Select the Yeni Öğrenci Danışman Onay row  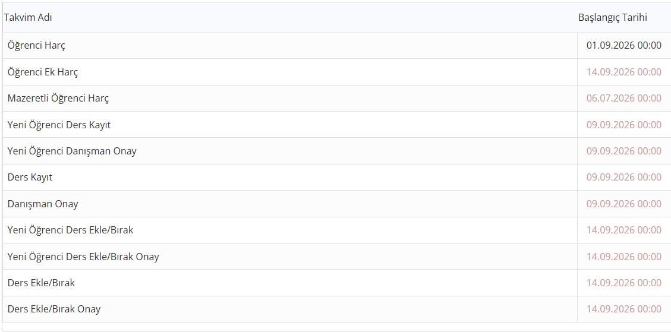click(337, 151)
